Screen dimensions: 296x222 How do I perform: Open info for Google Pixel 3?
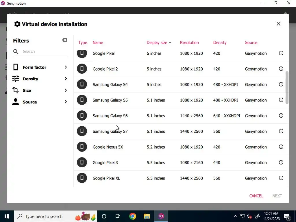281,162
